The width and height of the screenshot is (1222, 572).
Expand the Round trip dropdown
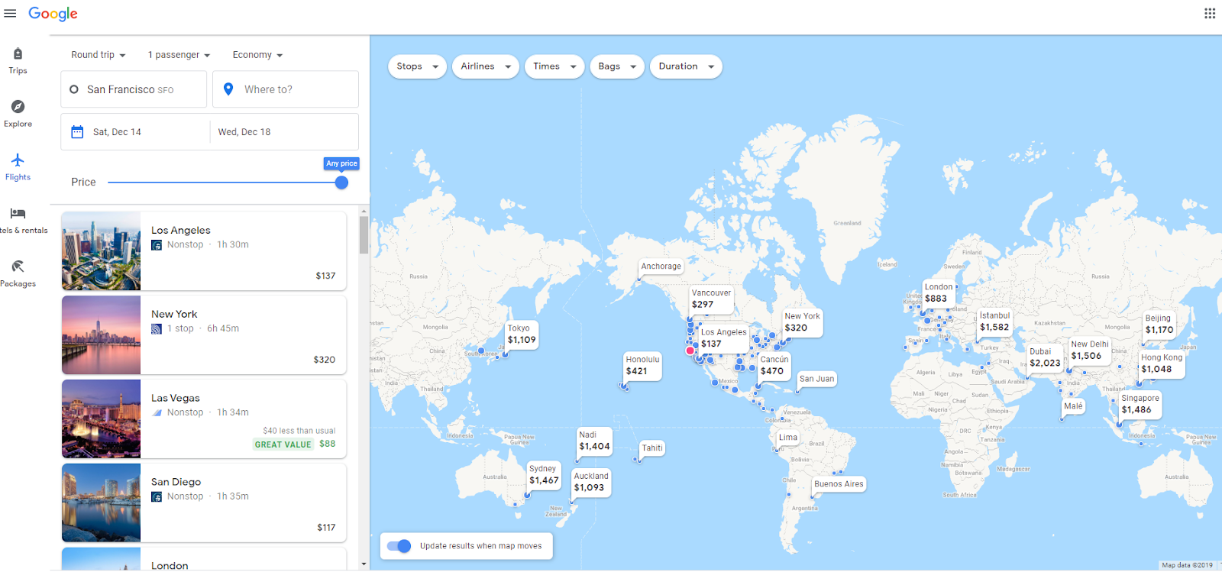[x=98, y=55]
